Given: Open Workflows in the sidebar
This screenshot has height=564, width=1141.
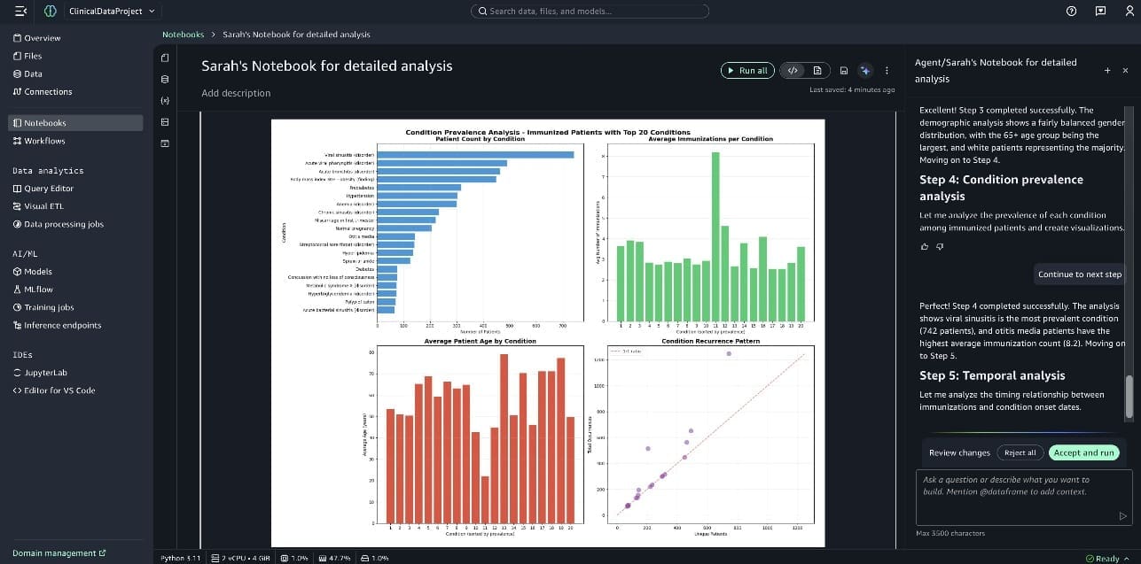Looking at the screenshot, I should coord(44,141).
